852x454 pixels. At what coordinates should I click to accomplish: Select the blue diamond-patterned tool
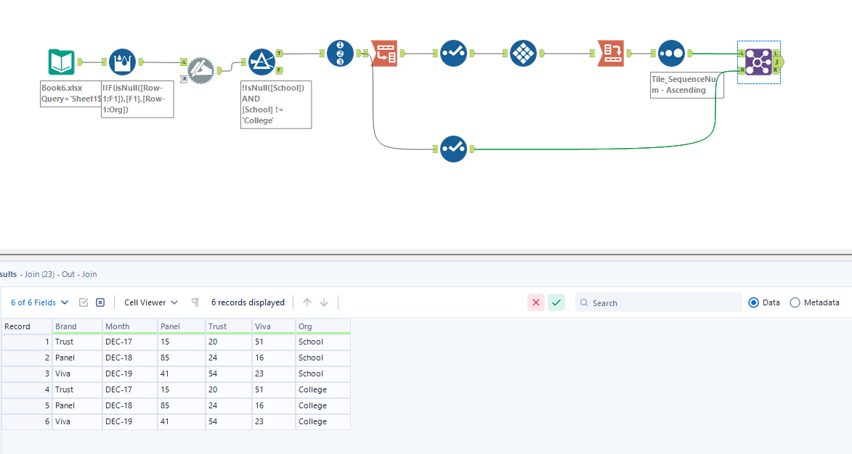click(x=524, y=53)
